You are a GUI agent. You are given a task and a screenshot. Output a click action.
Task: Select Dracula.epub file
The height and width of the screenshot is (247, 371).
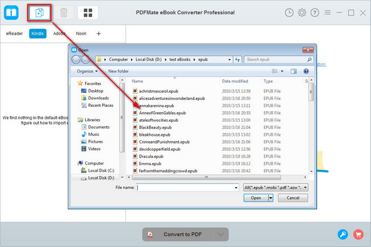point(148,156)
